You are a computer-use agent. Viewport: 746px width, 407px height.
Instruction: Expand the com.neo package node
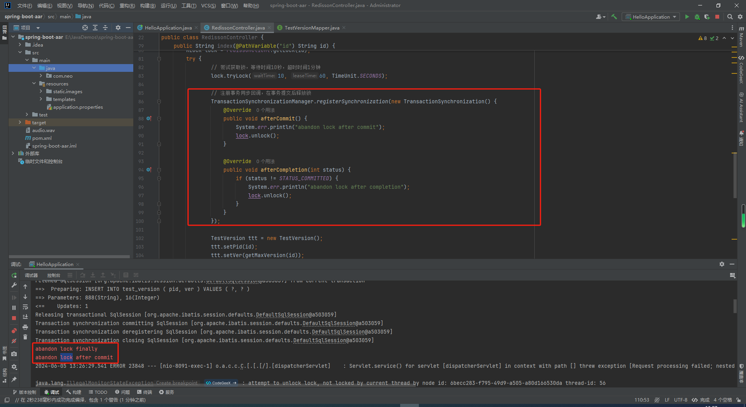pos(41,76)
